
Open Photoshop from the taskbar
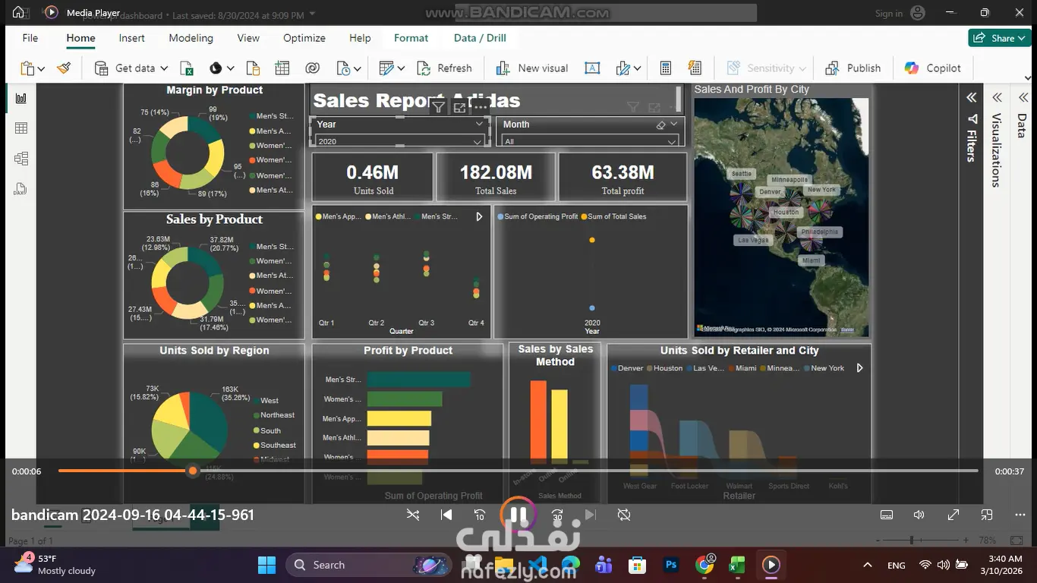coord(671,565)
